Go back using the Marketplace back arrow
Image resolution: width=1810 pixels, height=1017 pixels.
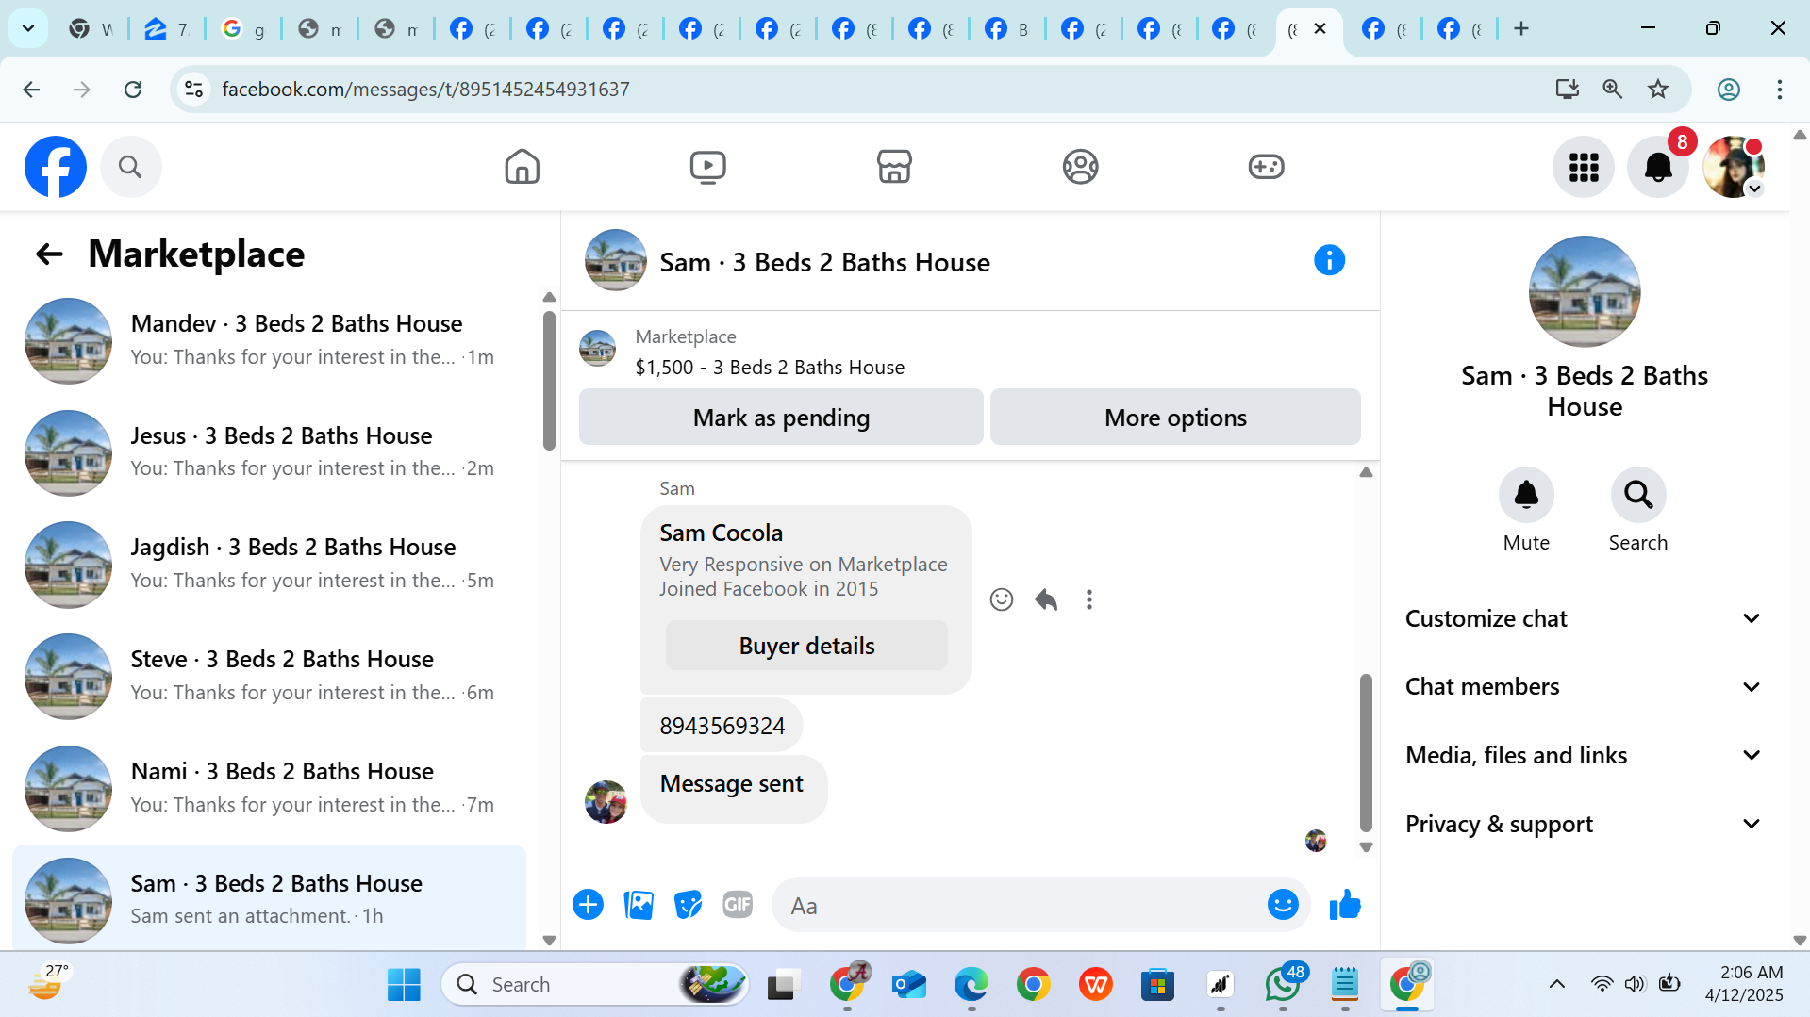[x=49, y=254]
